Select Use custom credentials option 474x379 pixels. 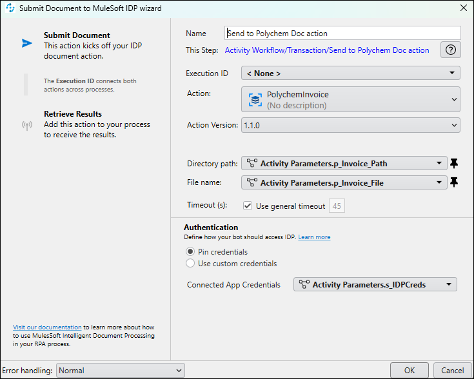tap(190, 263)
